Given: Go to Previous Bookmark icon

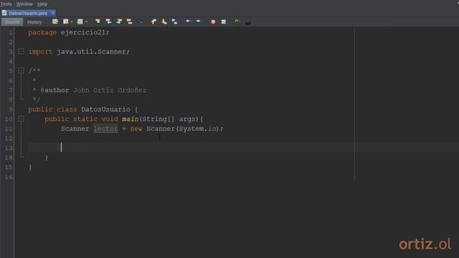Looking at the screenshot, I should pyautogui.click(x=153, y=21).
